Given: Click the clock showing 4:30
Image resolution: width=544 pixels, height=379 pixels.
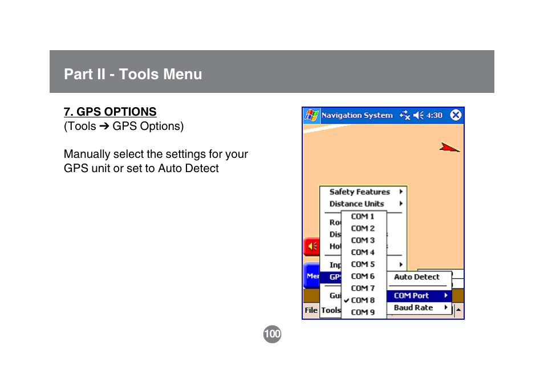Looking at the screenshot, I should coord(434,115).
